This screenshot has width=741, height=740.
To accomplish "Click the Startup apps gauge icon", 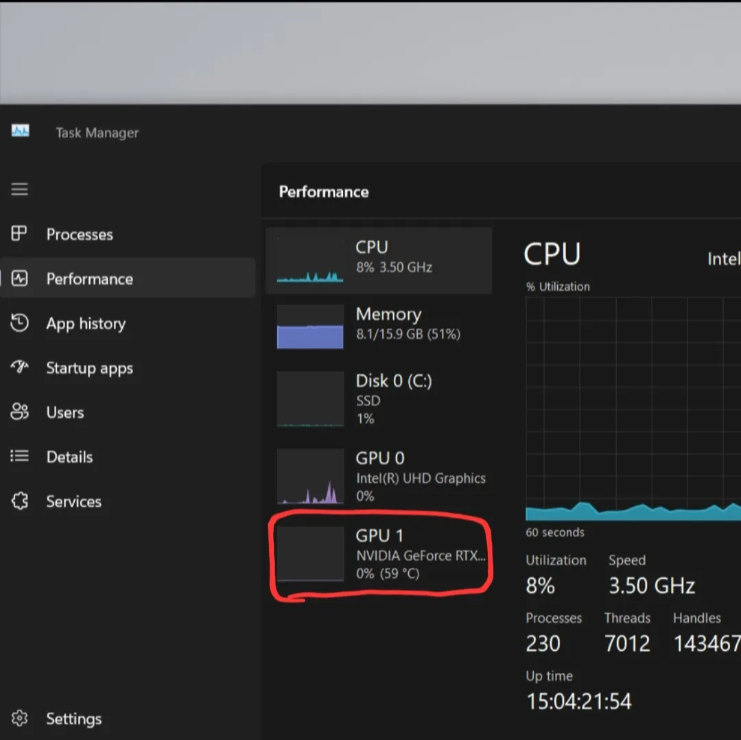I will tap(19, 366).
